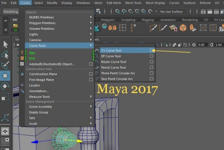This screenshot has width=224, height=150.
Task: Expand NURBS Primitives submenu
Action: (91, 17)
